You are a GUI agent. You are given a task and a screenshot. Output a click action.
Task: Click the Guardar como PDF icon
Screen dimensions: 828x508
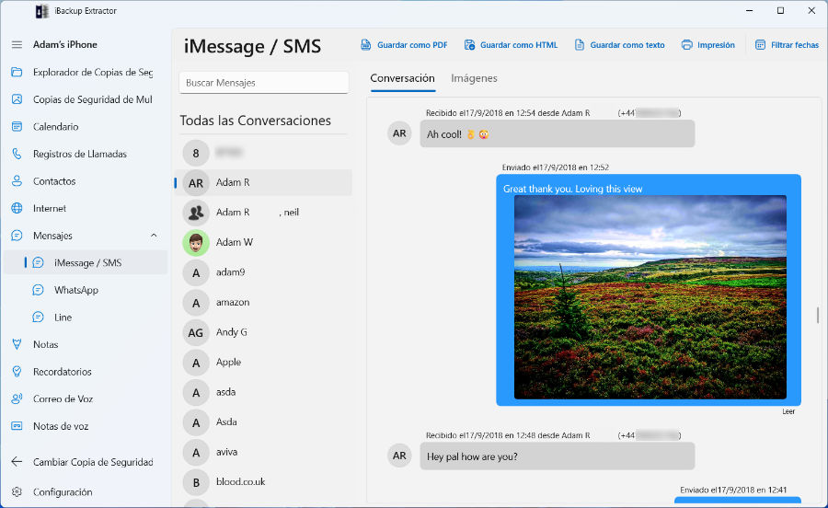click(x=365, y=45)
